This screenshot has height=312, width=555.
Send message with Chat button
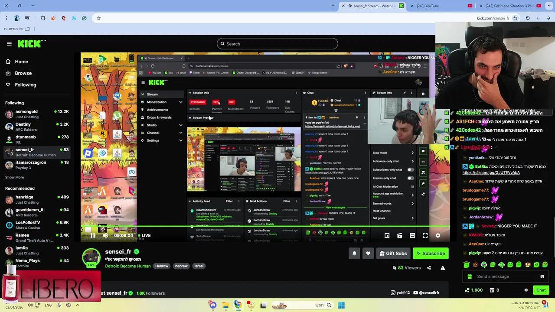[541, 290]
